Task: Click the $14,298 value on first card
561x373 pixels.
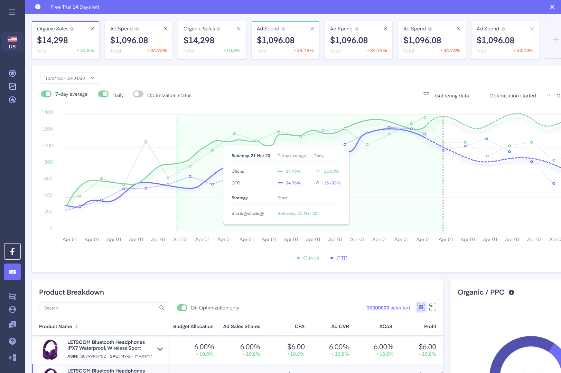Action: click(x=53, y=40)
